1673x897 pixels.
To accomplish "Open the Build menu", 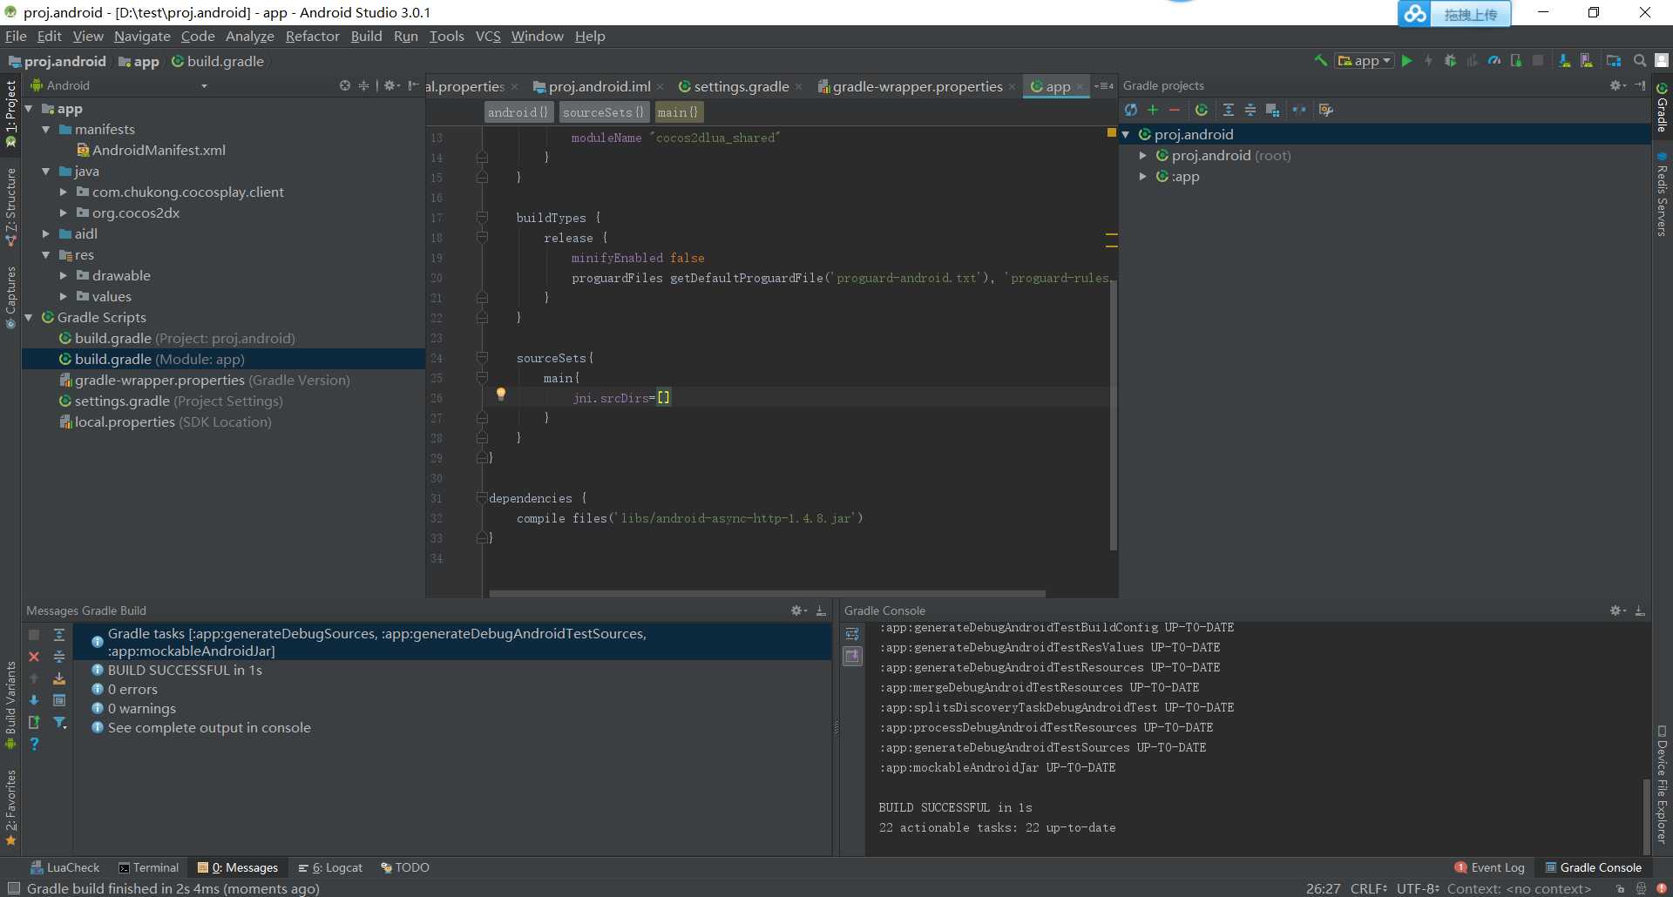I will [x=366, y=36].
